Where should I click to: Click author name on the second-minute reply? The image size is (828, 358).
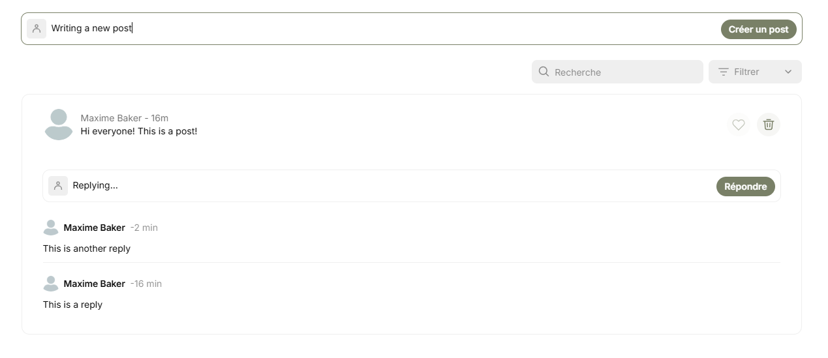tap(95, 228)
